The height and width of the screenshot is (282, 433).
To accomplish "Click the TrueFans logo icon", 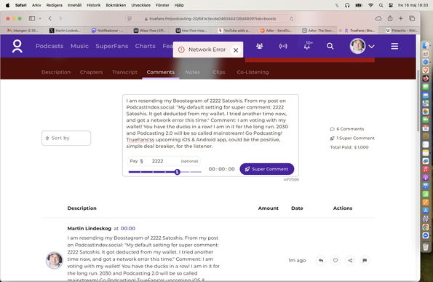I will (x=17, y=46).
